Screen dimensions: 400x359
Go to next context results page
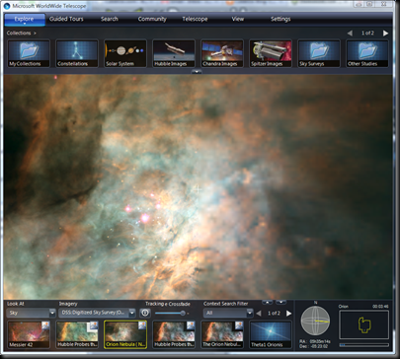[x=288, y=314]
